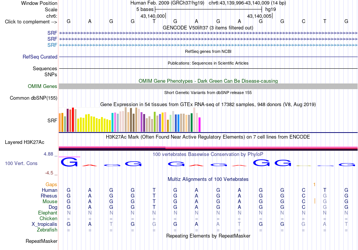Click the Dog alignment row label
The width and height of the screenshot is (358, 250).
53,207
